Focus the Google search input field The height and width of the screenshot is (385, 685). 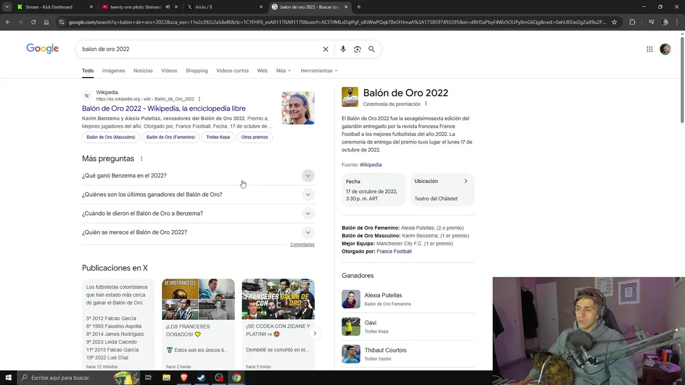198,49
